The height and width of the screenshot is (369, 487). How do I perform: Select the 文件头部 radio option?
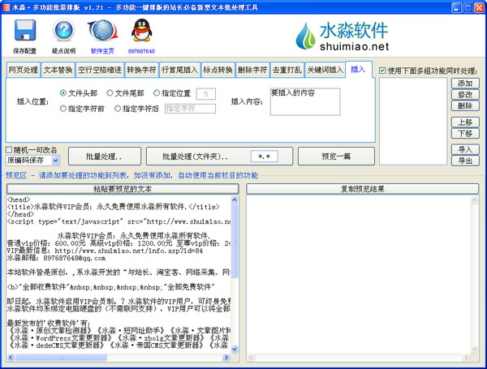(x=64, y=93)
